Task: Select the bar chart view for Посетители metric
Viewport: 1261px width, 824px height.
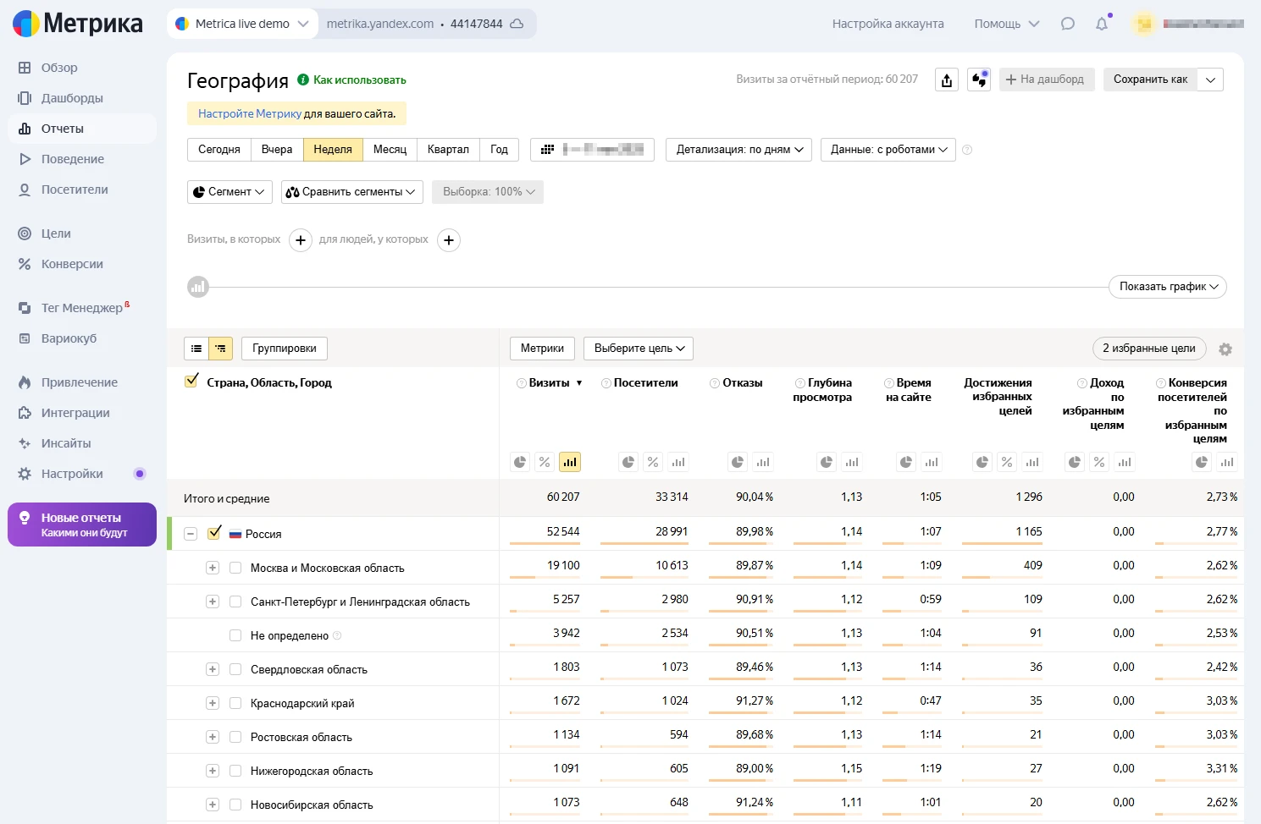Action: coord(678,461)
